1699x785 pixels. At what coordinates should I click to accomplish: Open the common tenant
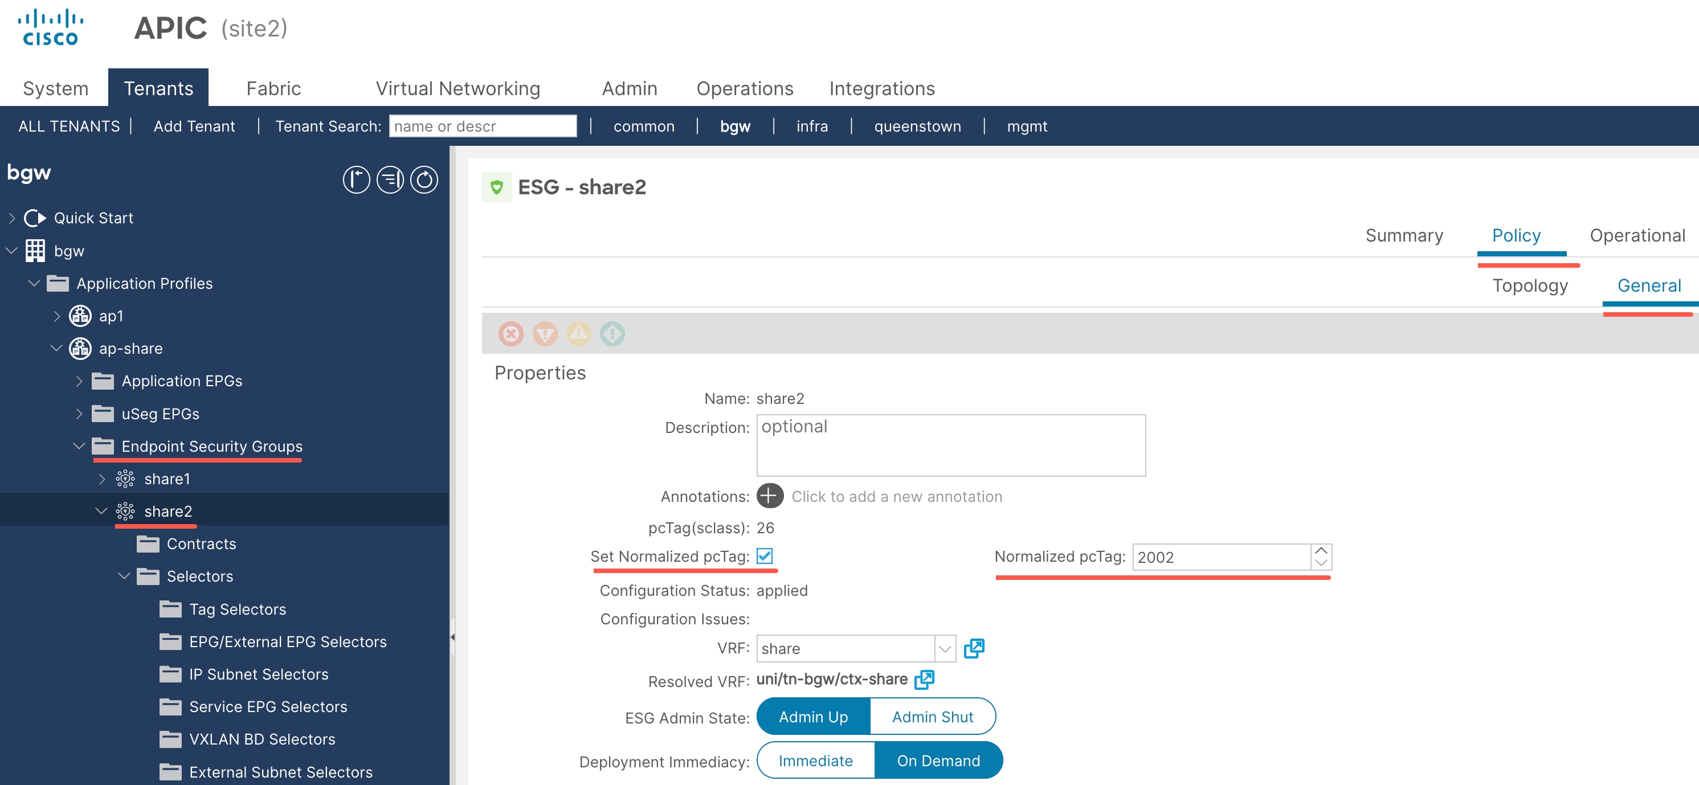644,126
